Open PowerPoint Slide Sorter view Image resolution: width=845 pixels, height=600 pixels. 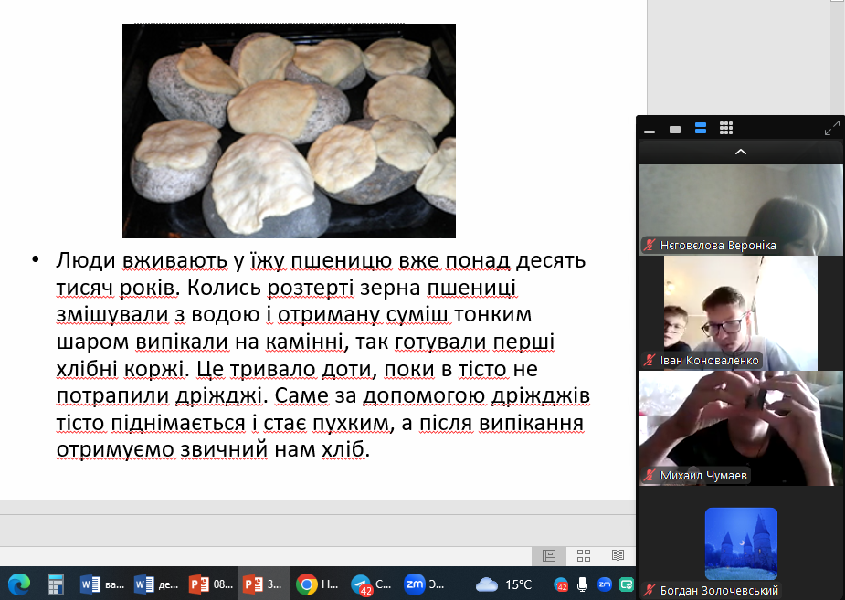pos(584,555)
